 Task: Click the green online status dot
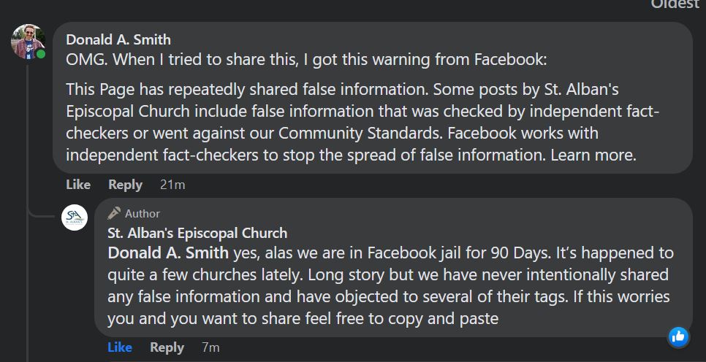pos(41,55)
